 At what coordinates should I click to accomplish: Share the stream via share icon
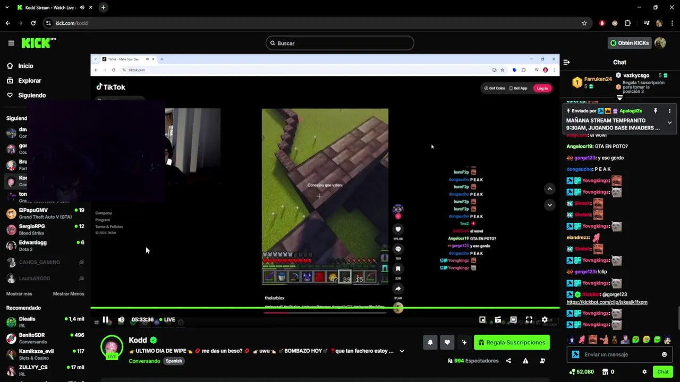508,361
